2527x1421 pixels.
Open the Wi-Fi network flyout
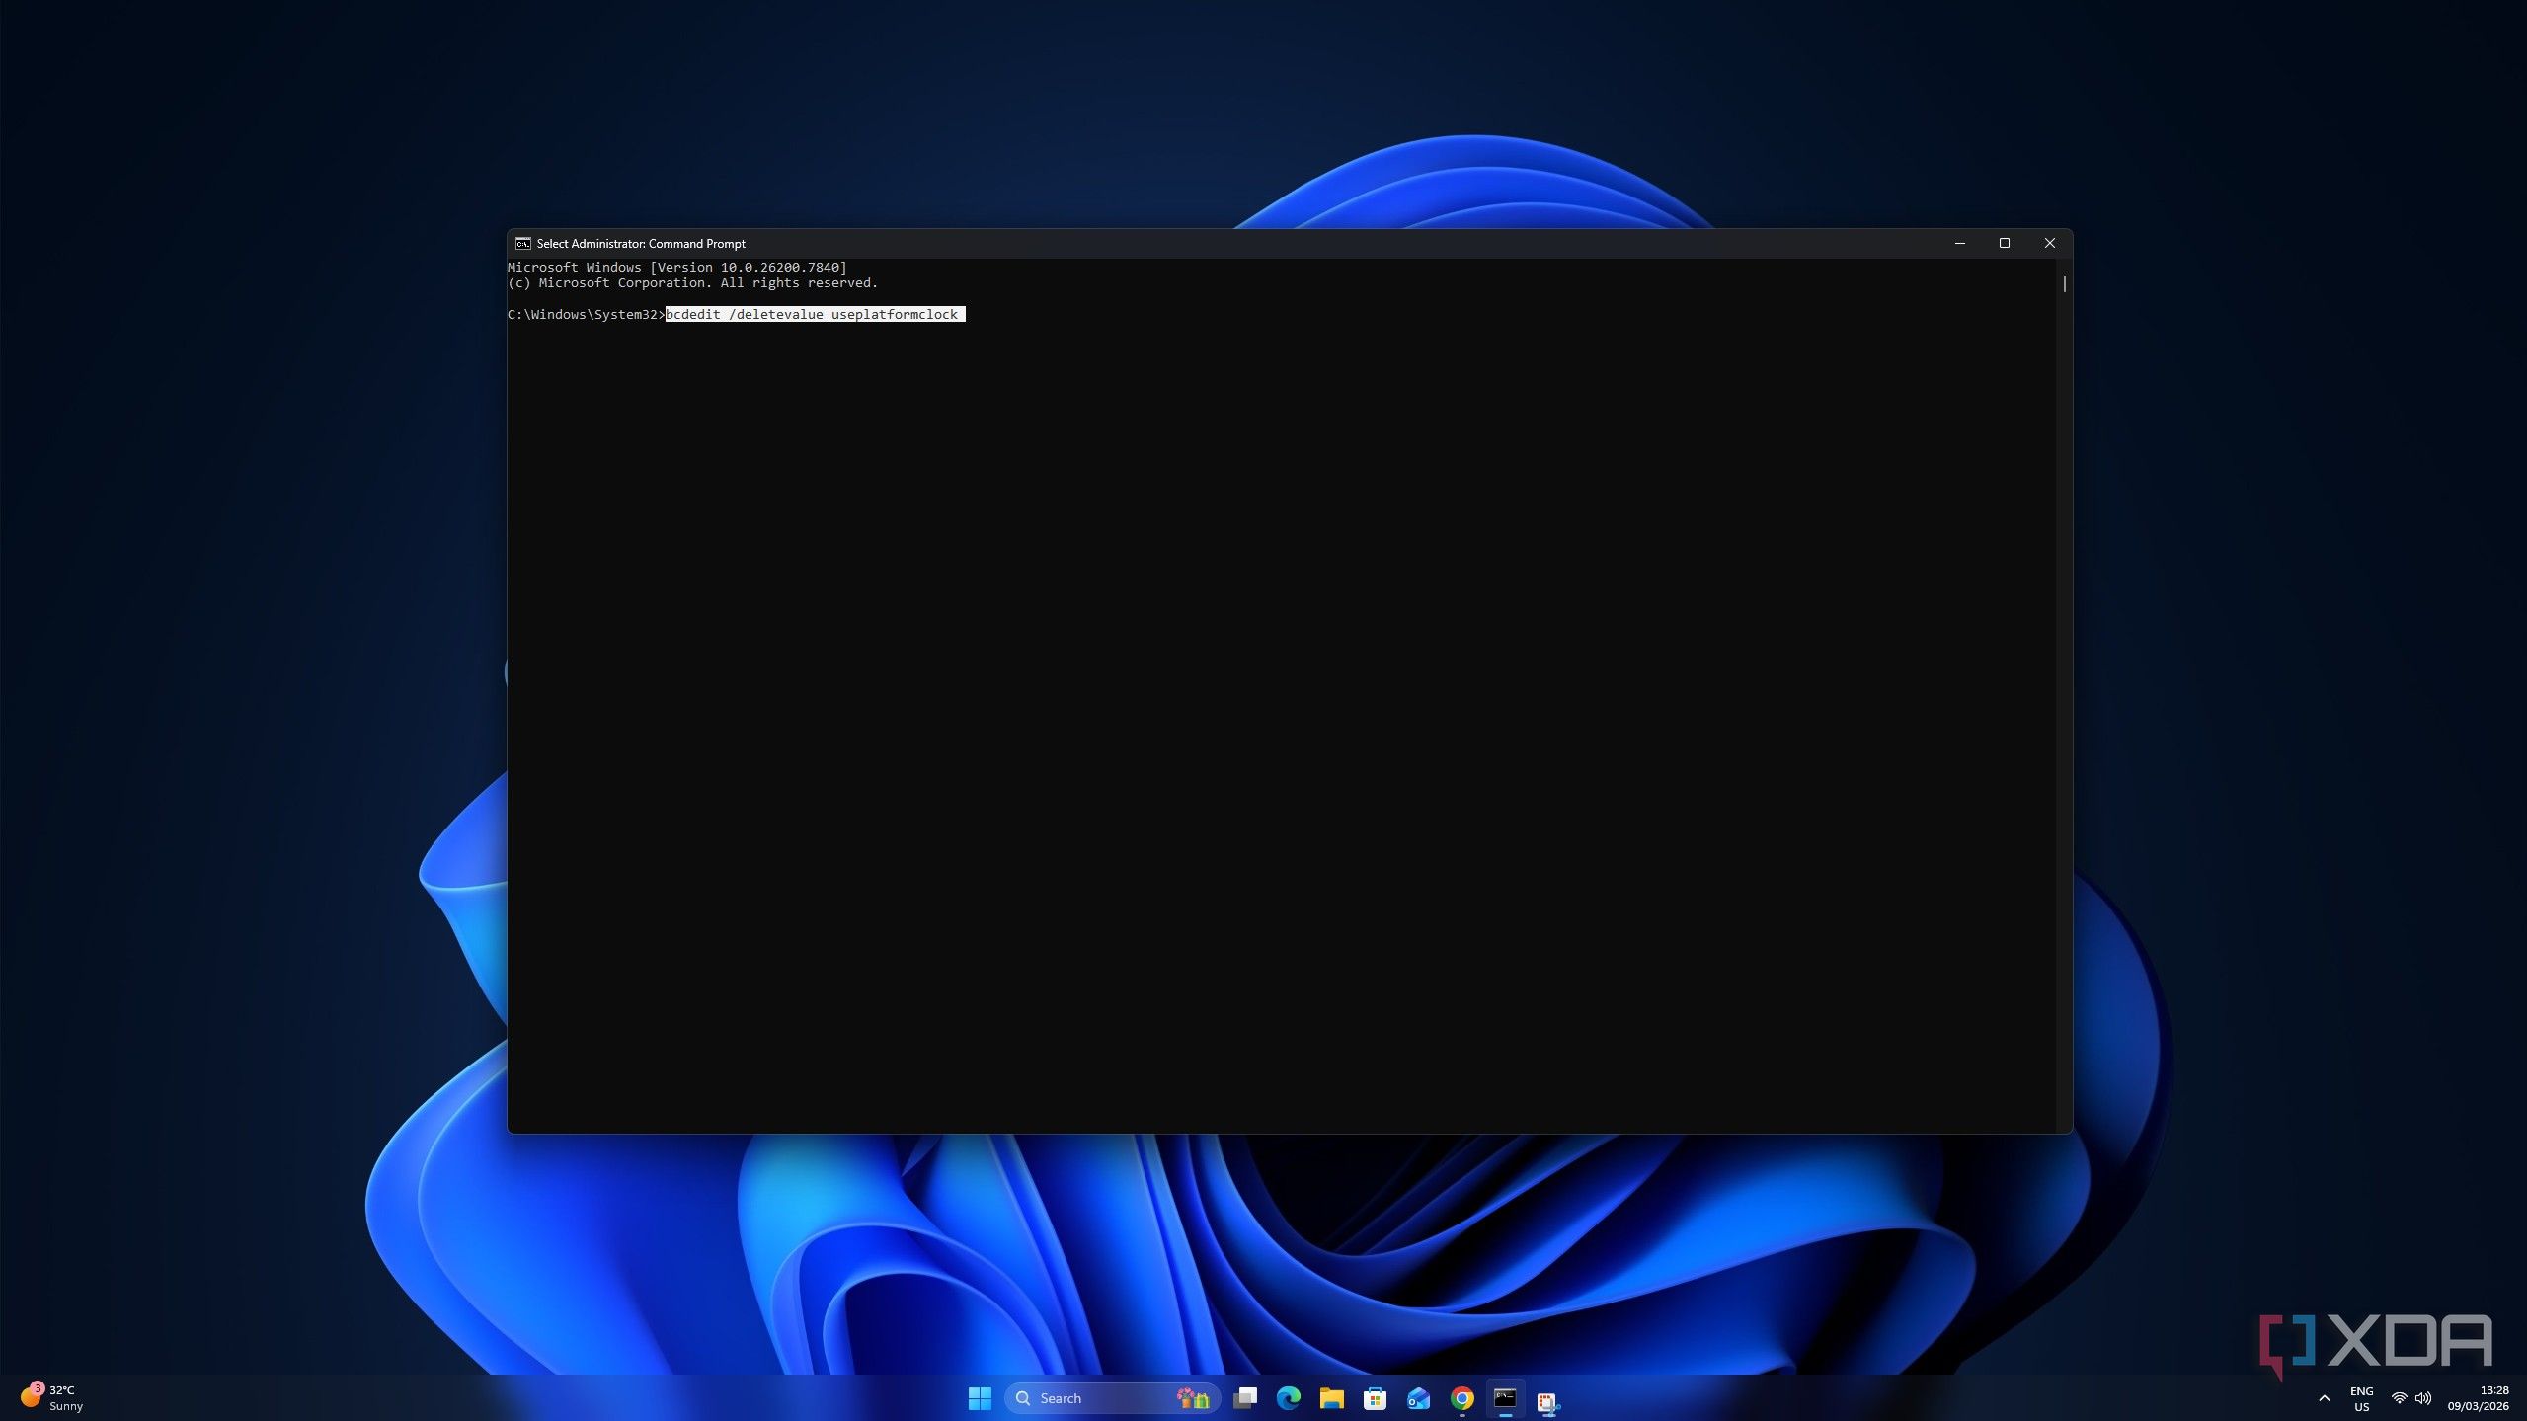2399,1398
